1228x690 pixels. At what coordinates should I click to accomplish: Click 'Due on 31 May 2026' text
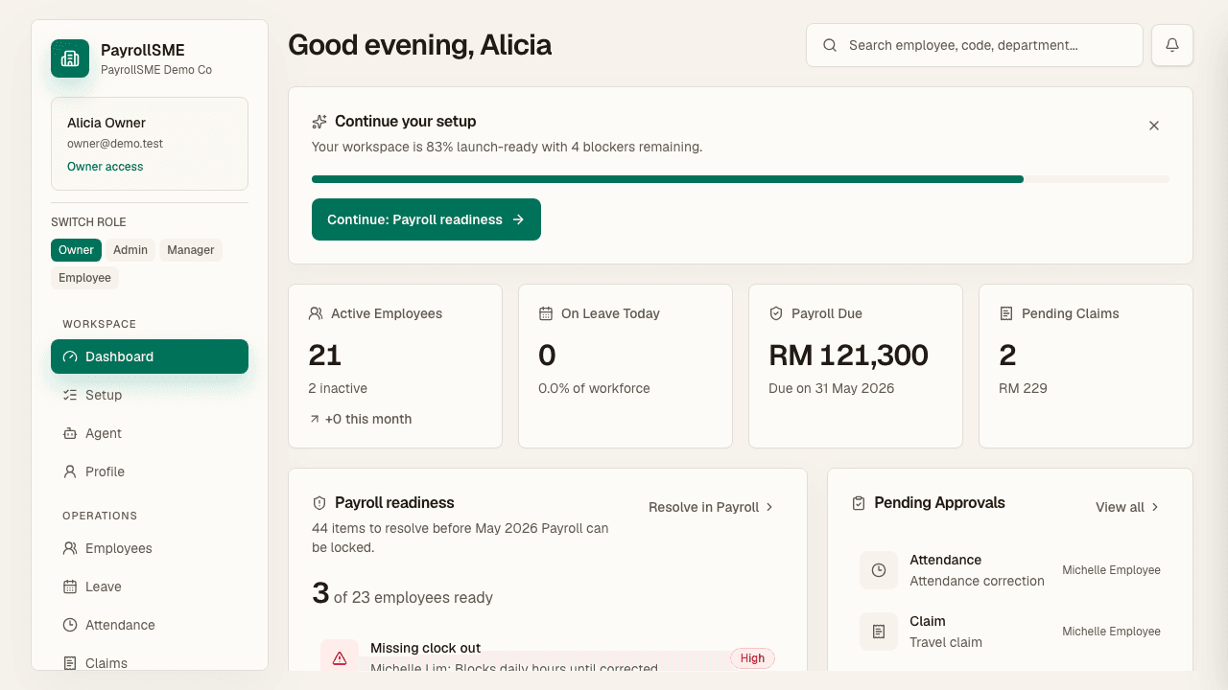coord(831,388)
